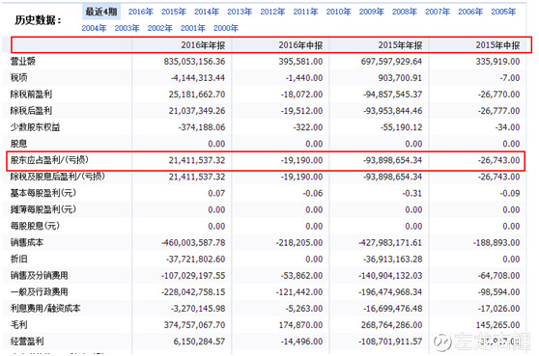Click the value 395,581.00

click(x=300, y=62)
